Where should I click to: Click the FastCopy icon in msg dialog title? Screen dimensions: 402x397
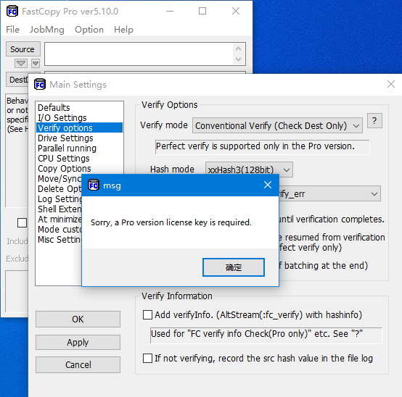(x=94, y=185)
